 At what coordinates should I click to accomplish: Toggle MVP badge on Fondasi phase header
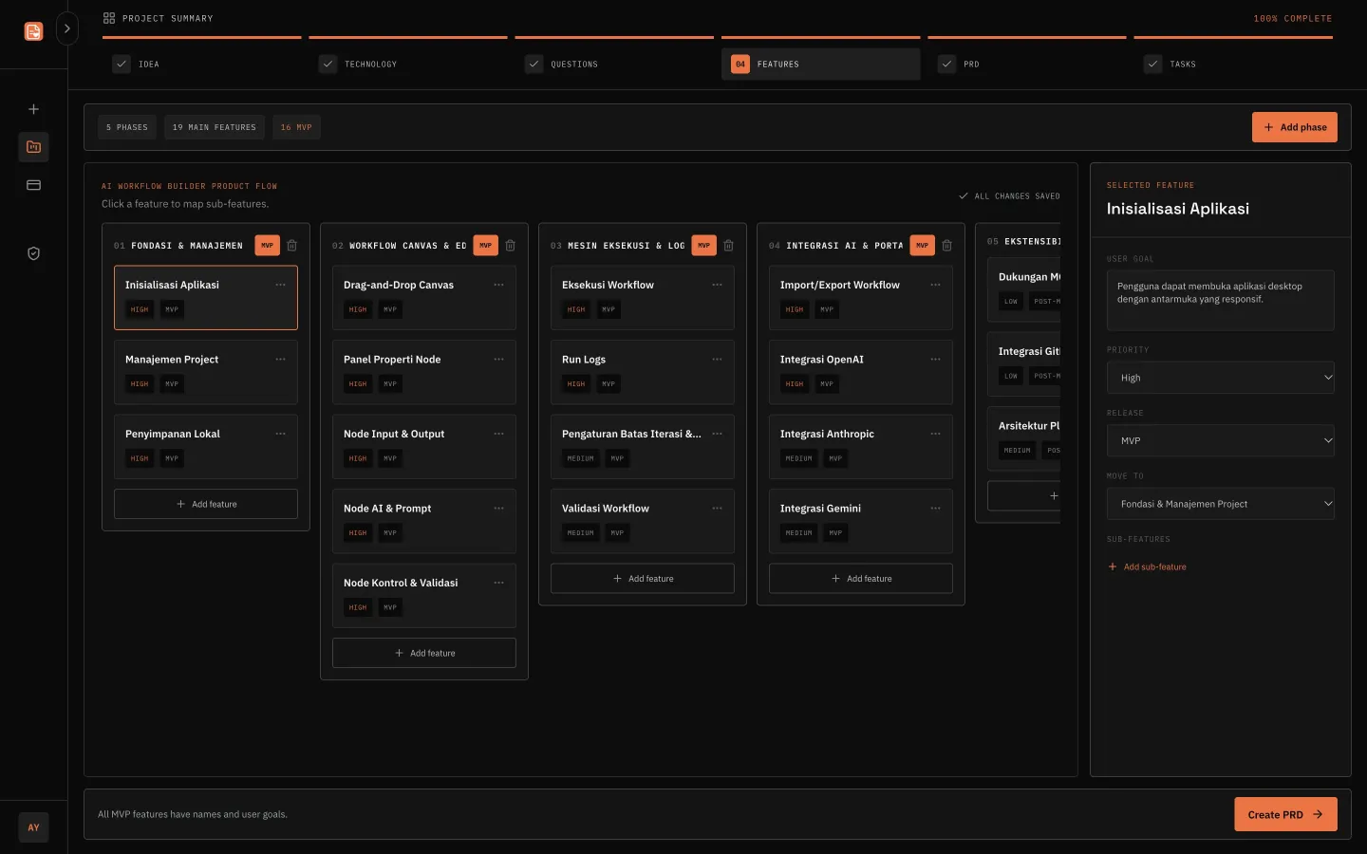[x=267, y=245]
